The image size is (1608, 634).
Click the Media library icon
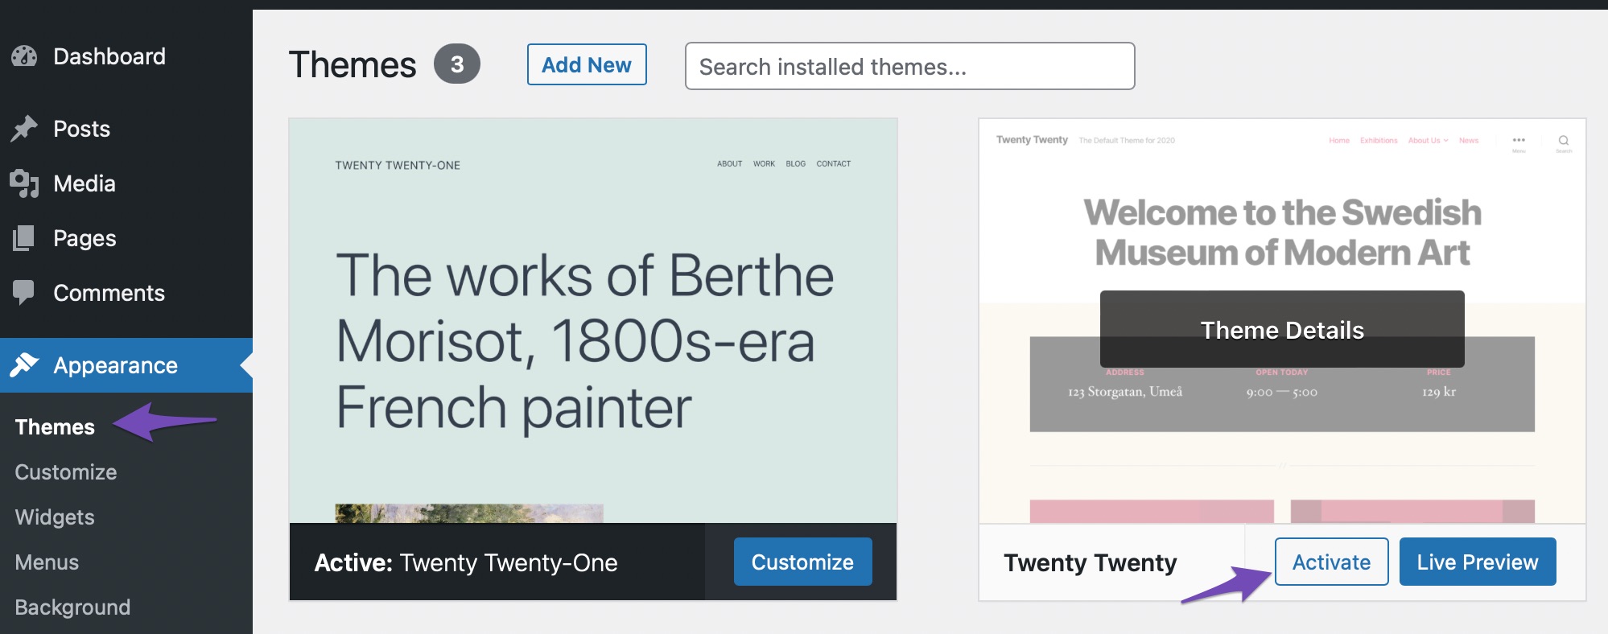coord(24,183)
